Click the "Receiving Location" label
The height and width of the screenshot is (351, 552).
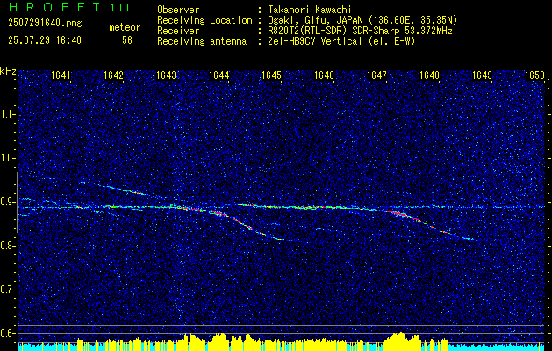[204, 20]
